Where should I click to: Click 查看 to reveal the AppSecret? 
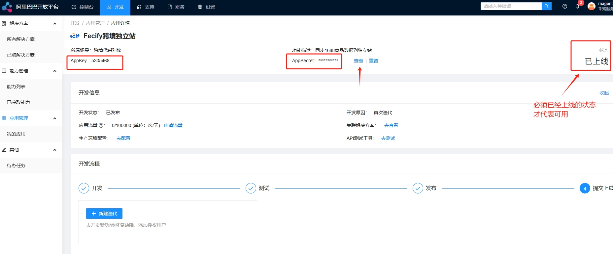point(358,61)
